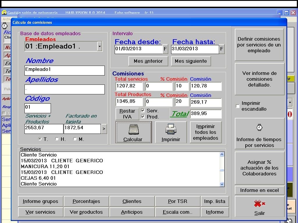Open the watch icon time report

(x=259, y=127)
